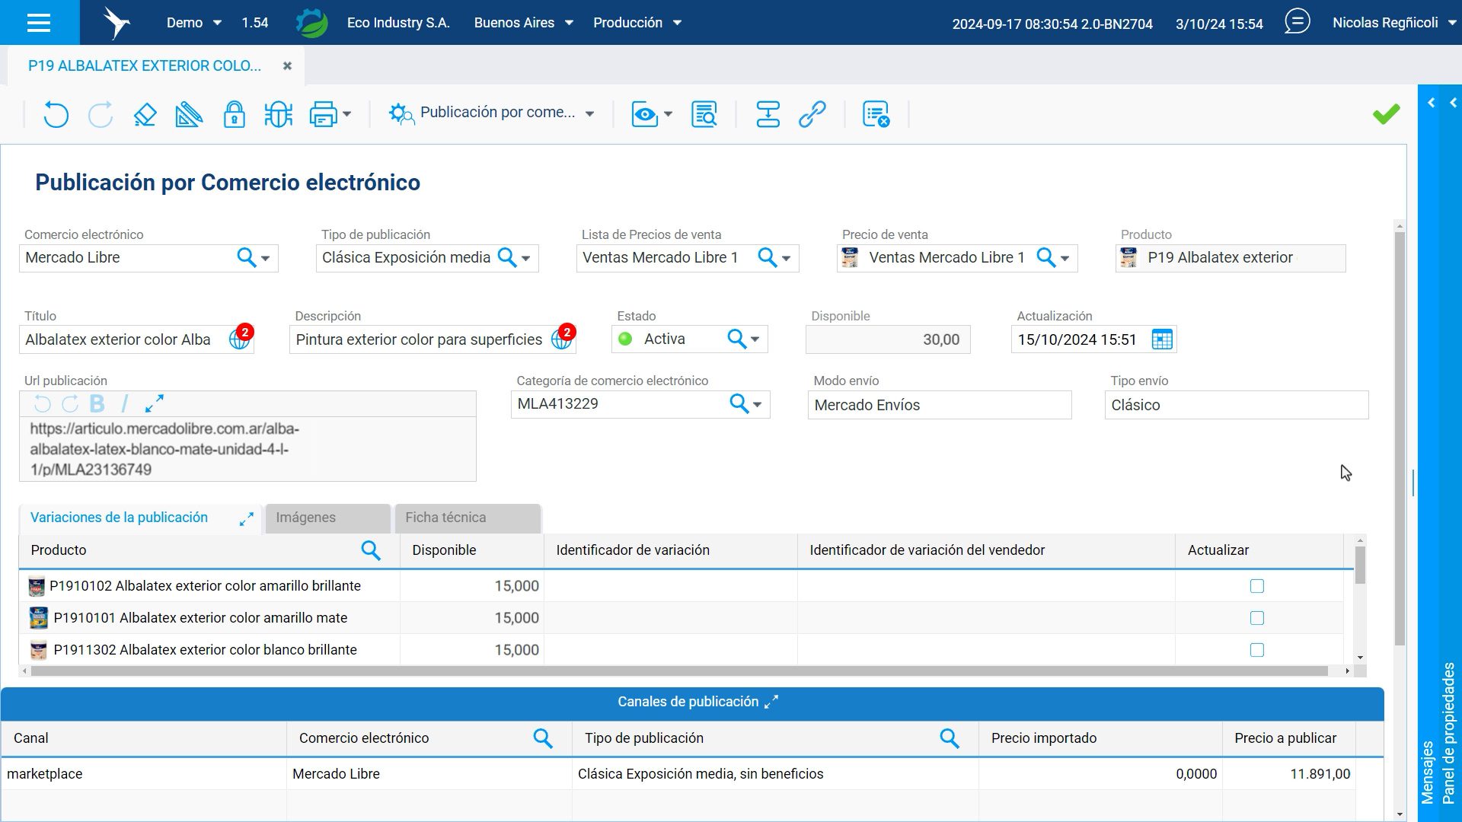
Task: Click the bug debug icon
Action: (278, 114)
